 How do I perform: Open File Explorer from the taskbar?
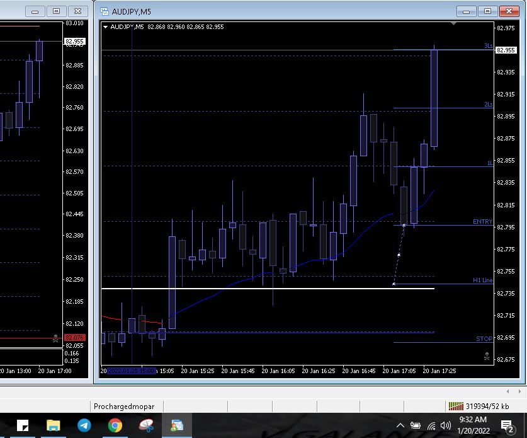(53, 425)
